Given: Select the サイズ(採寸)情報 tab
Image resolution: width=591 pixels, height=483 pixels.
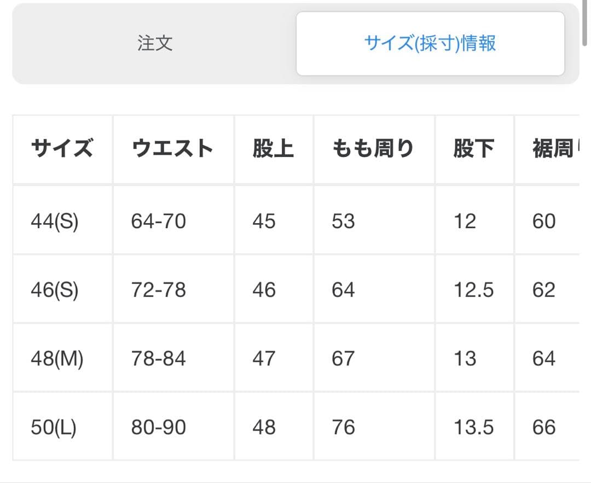Looking at the screenshot, I should [430, 44].
